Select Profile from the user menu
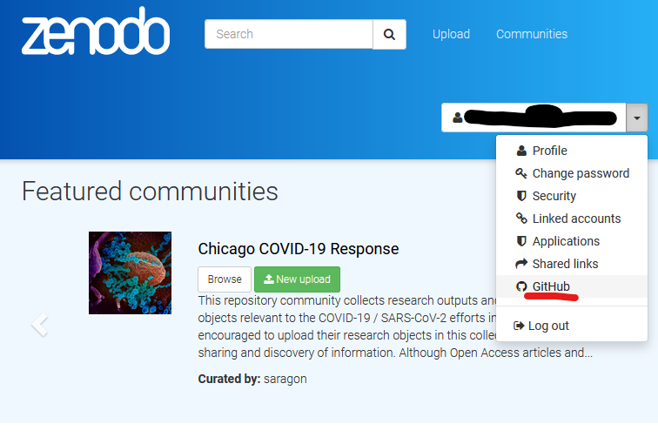Screen dimensions: 658x444 (x=572, y=151)
